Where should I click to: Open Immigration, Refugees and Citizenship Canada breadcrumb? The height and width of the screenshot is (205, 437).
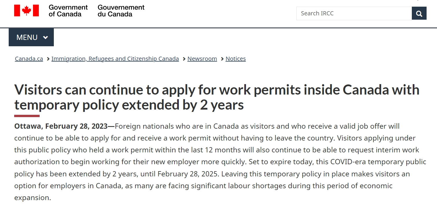click(115, 59)
